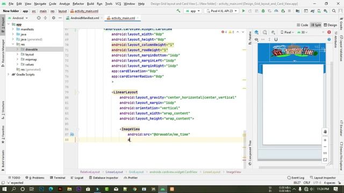344x193 pixels.
Task: Hide the Project panel with minus icon
Action: tap(60, 18)
